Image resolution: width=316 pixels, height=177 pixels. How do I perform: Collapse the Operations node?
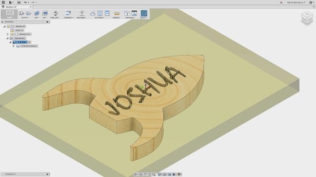pos(7,38)
